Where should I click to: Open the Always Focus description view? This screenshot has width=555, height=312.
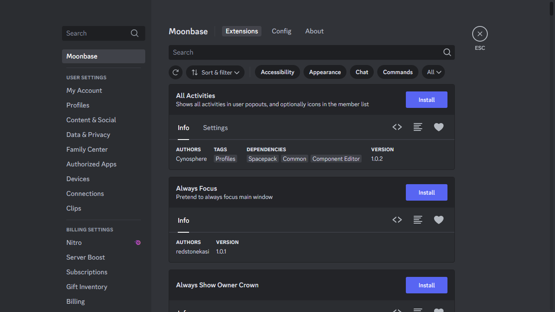click(418, 220)
